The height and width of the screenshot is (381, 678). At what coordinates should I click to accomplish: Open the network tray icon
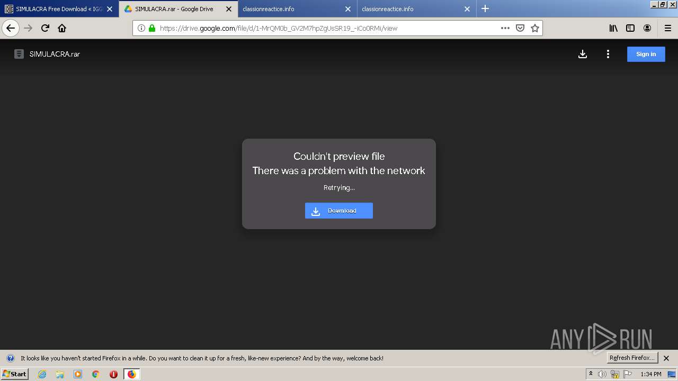[x=615, y=374]
